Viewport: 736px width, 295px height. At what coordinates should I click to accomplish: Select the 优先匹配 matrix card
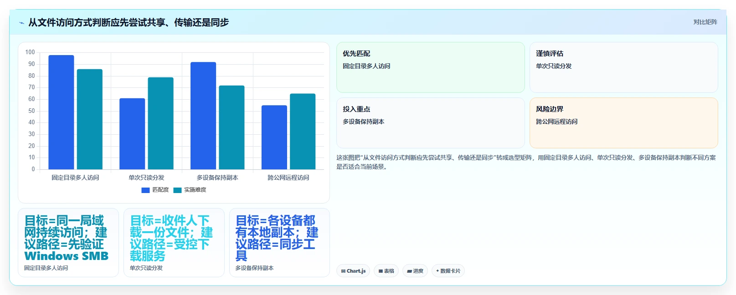pyautogui.click(x=431, y=67)
